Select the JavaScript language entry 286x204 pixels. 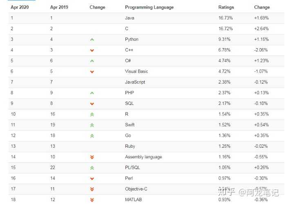tap(135, 82)
